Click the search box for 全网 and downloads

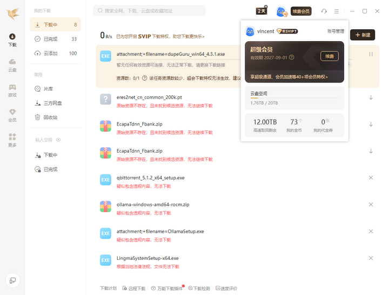pyautogui.click(x=149, y=11)
